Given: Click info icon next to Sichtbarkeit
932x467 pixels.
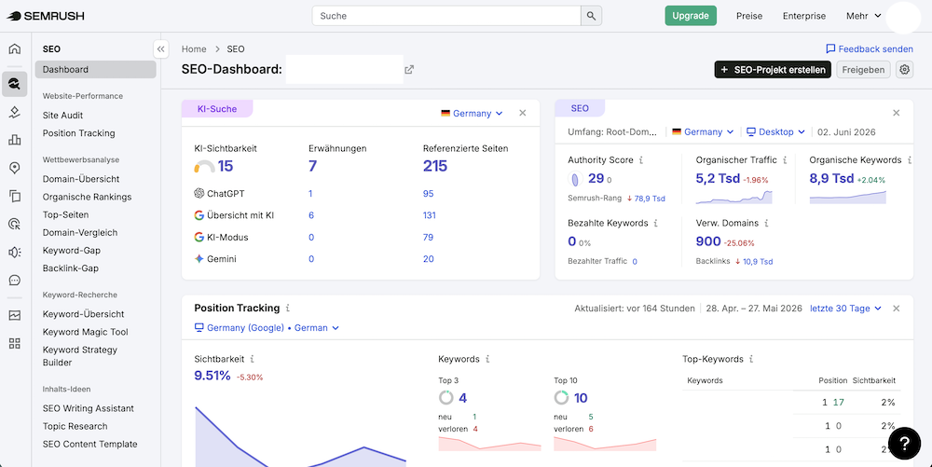Looking at the screenshot, I should coord(252,359).
